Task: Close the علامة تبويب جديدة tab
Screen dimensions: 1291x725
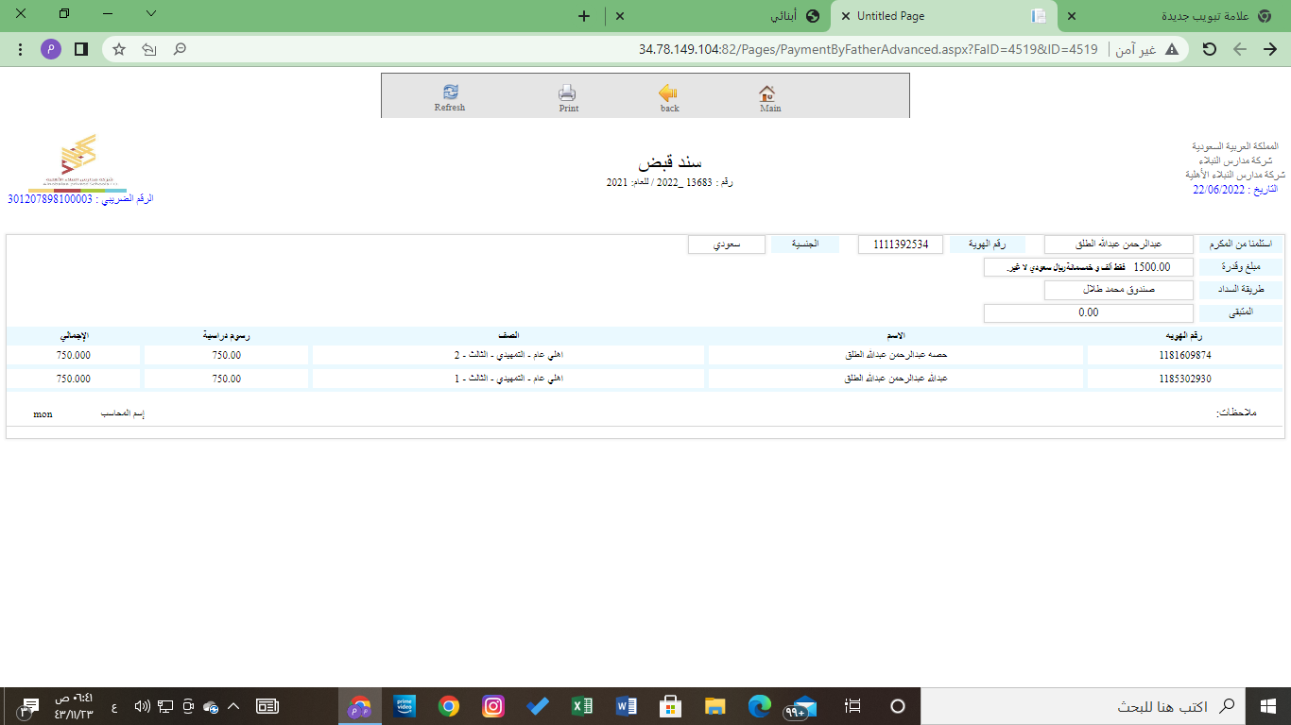Action: coord(1071,16)
